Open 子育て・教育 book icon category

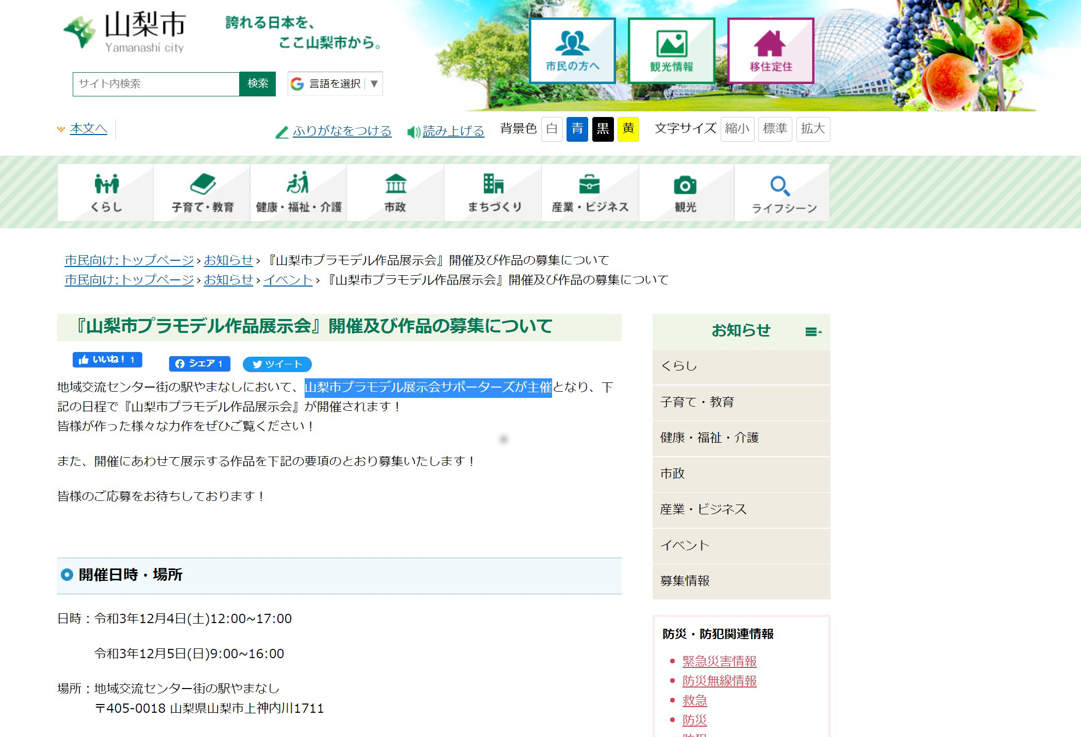coord(202,193)
